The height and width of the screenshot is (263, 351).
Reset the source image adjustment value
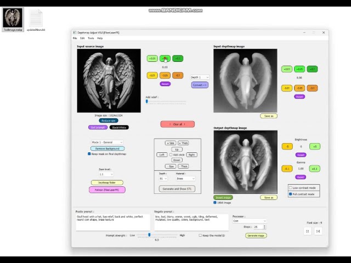pyautogui.click(x=165, y=84)
